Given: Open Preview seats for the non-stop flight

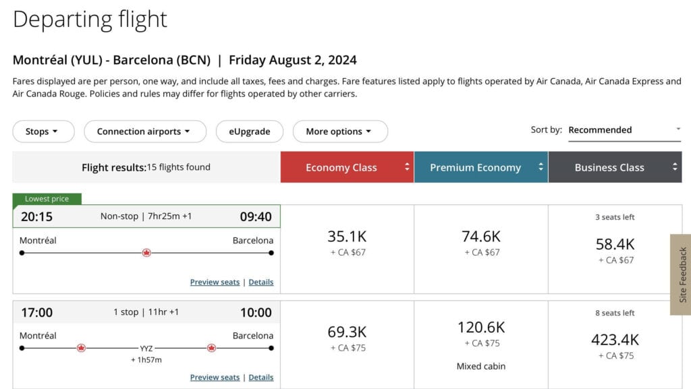Looking at the screenshot, I should (x=215, y=282).
